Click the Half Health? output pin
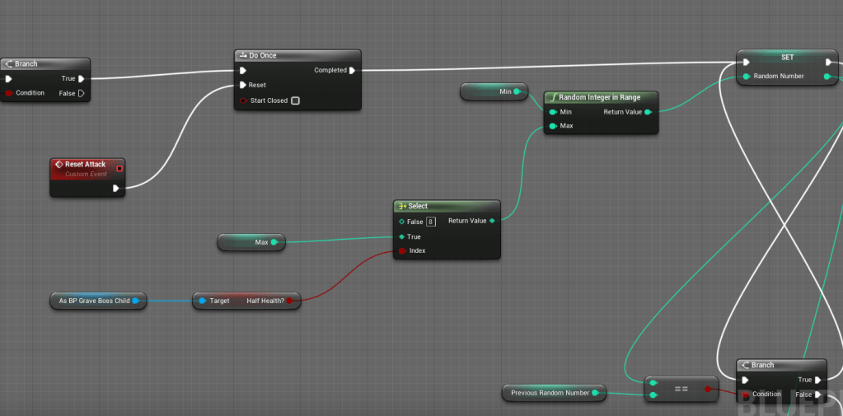This screenshot has height=416, width=843. (290, 301)
